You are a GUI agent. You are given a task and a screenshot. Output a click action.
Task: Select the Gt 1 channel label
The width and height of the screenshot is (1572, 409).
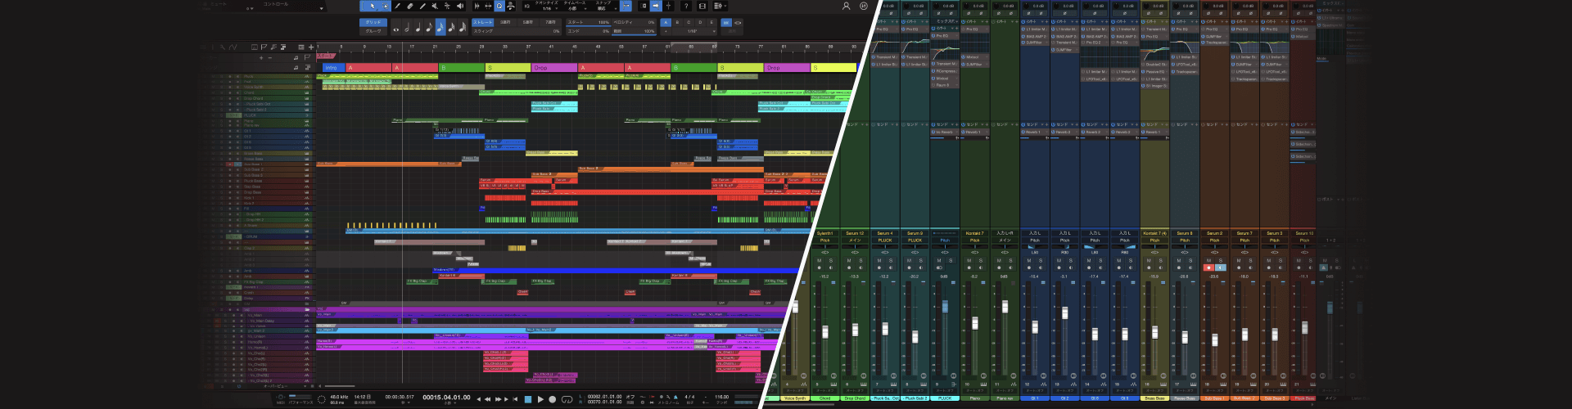point(1035,398)
